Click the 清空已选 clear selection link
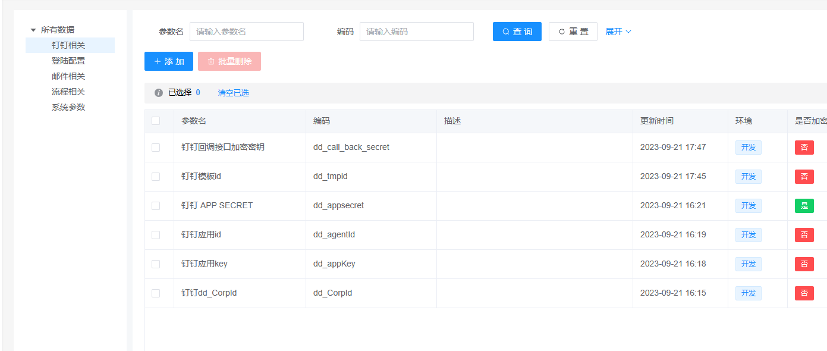This screenshot has width=827, height=351. pyautogui.click(x=233, y=93)
